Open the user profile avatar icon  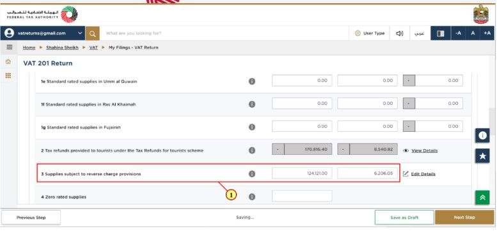pyautogui.click(x=10, y=33)
